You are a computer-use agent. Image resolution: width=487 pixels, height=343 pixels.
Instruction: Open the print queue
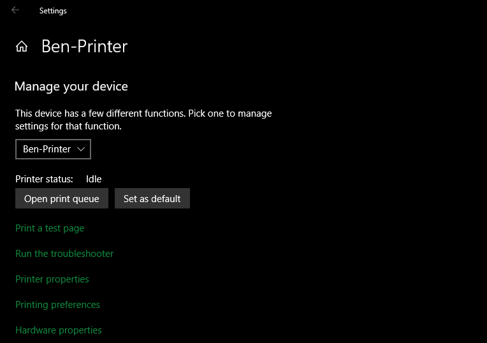point(62,198)
